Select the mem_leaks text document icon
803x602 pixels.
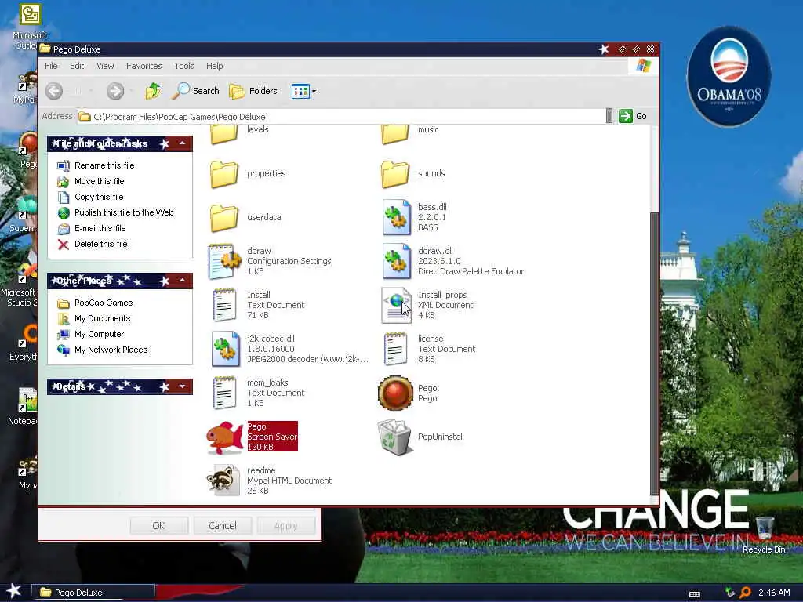[x=224, y=393]
